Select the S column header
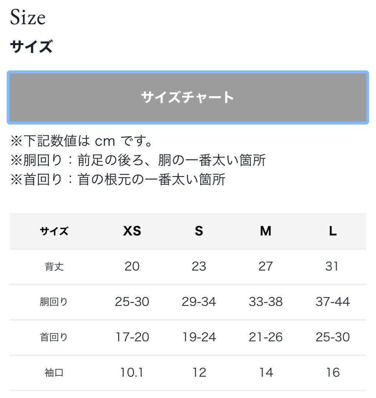Viewport: 376px width, 398px height. [199, 231]
